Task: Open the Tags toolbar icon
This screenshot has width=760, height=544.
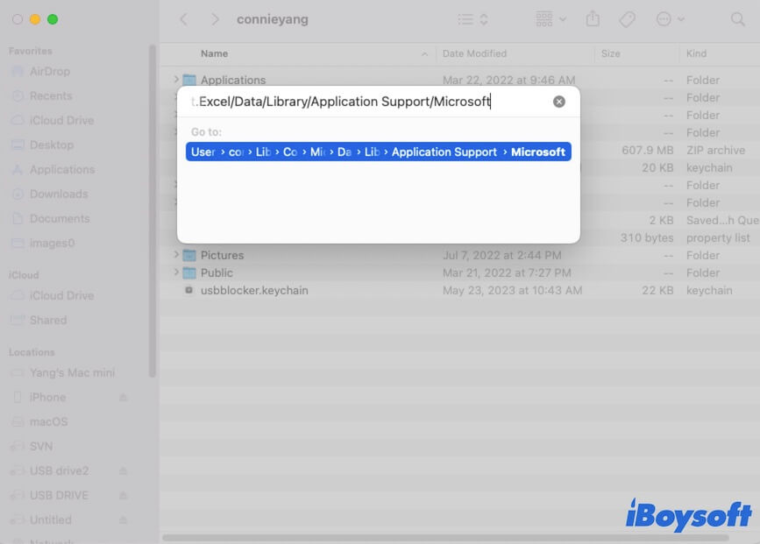Action: pos(627,19)
